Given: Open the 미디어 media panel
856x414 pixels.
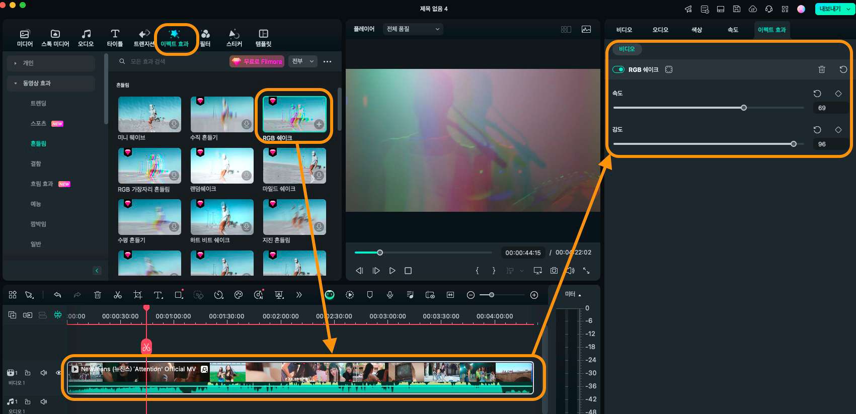Looking at the screenshot, I should tap(25, 38).
